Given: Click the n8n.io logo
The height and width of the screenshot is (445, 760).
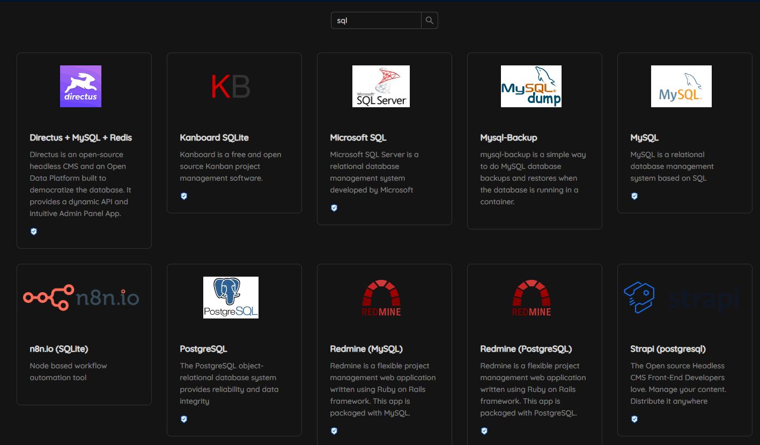Looking at the screenshot, I should pos(81,298).
